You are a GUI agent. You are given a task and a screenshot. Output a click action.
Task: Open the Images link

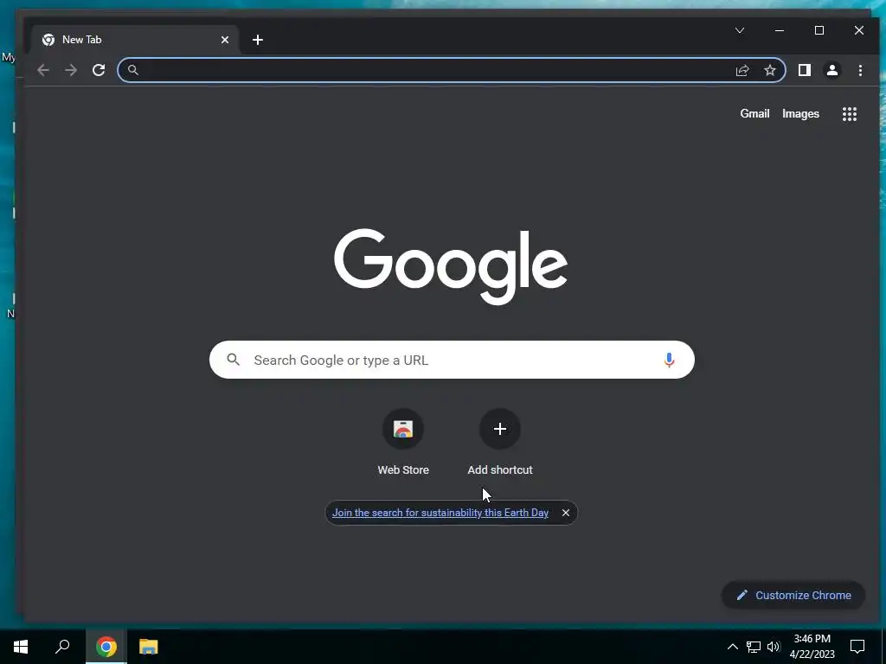pyautogui.click(x=800, y=114)
